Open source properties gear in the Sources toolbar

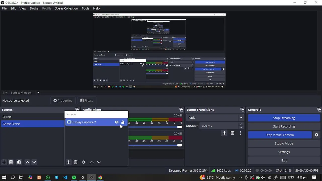84,162
